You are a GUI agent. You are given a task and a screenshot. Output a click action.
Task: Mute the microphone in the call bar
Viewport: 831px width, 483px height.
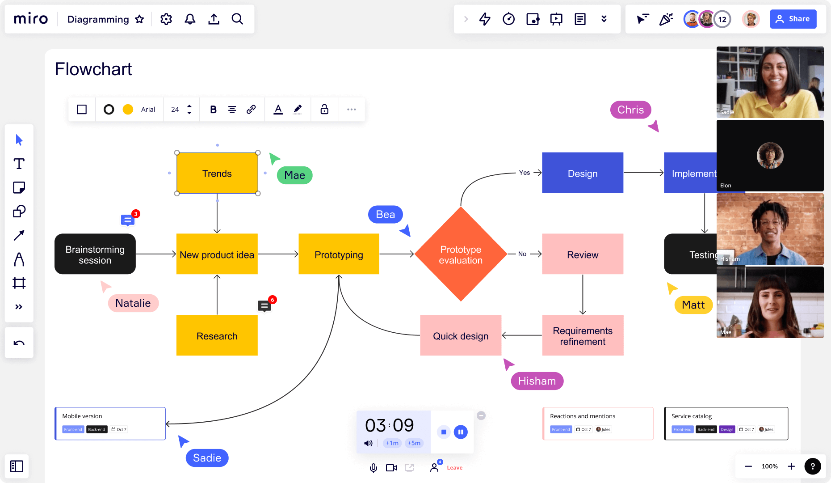click(373, 468)
